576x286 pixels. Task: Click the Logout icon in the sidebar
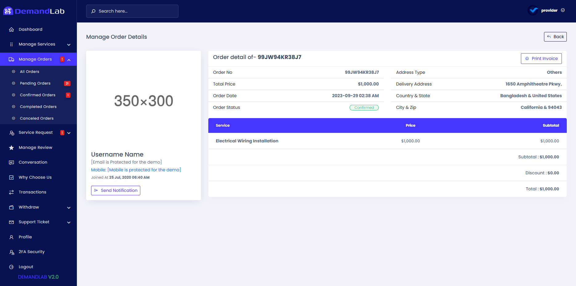click(11, 267)
